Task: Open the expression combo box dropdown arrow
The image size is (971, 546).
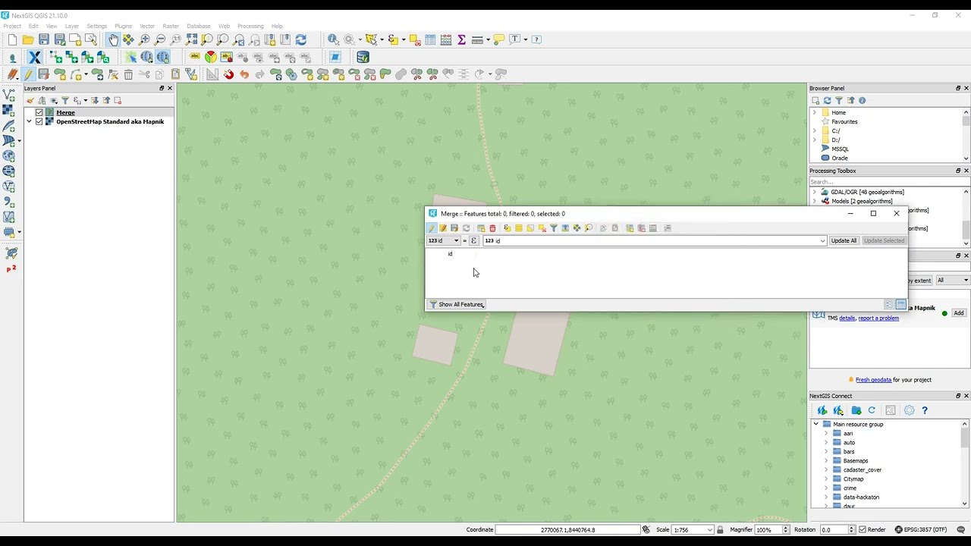Action: click(x=822, y=240)
